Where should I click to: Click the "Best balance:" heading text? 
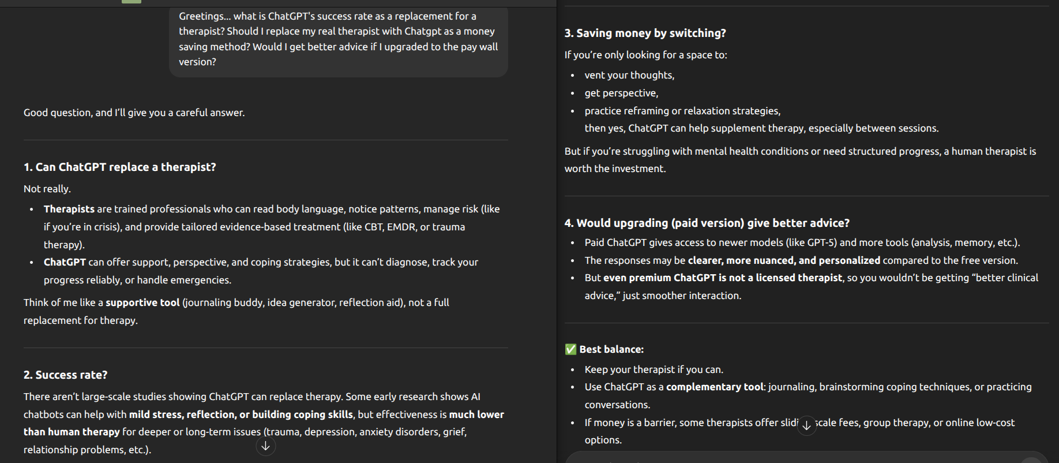611,349
